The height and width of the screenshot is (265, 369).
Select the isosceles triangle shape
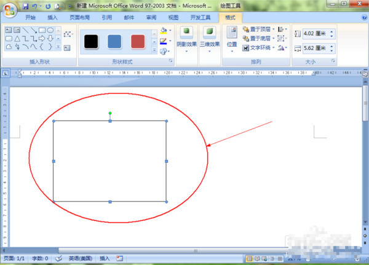(17, 39)
